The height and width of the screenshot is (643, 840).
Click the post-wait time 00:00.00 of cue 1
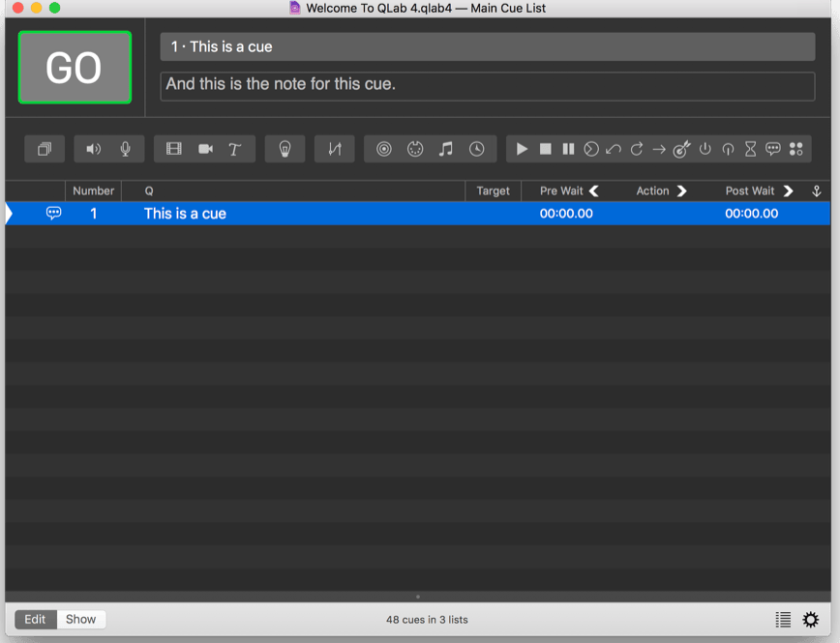tap(752, 214)
